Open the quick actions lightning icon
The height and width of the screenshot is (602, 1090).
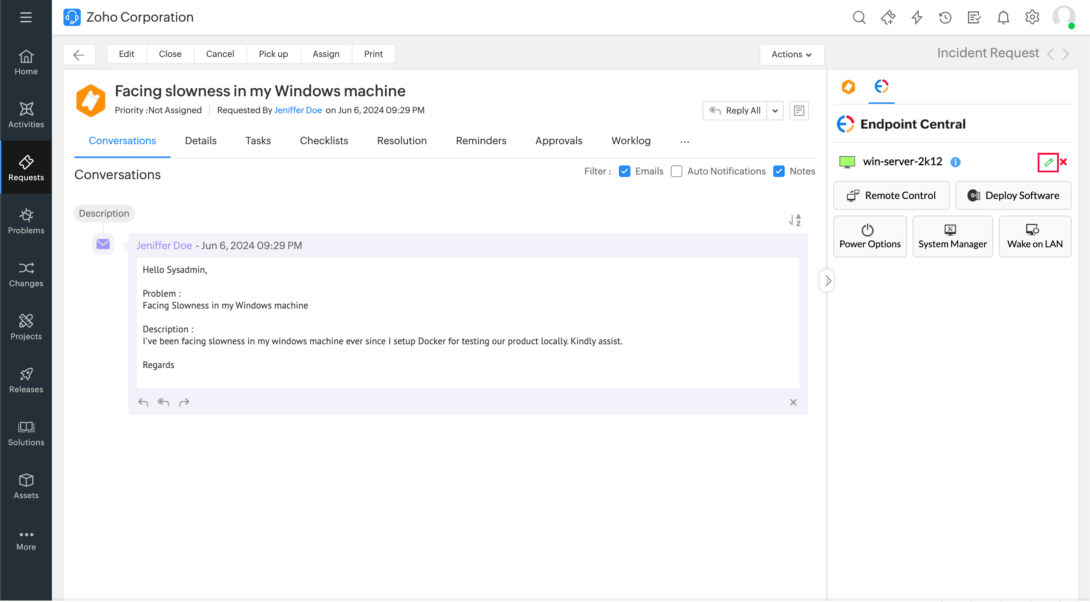coord(917,17)
